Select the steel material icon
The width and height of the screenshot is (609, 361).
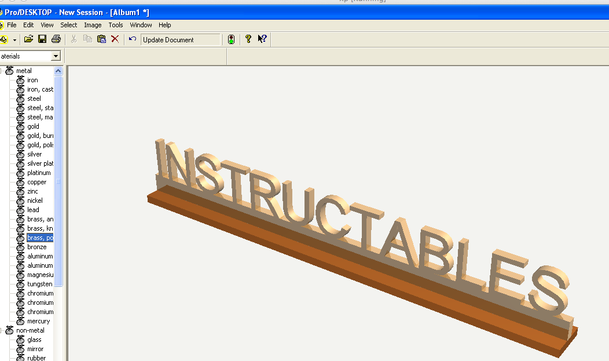21,99
